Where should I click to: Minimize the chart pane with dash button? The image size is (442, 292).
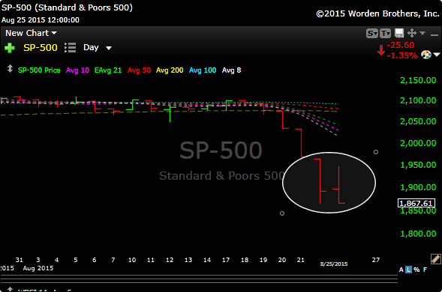click(434, 35)
